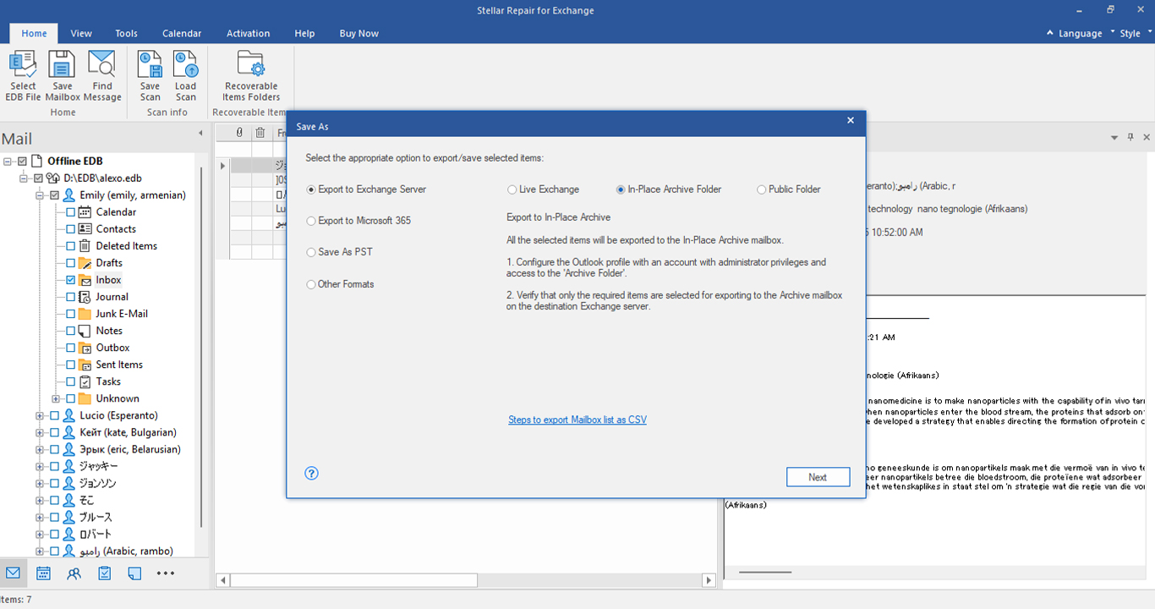
Task: Check the Junk E-Mail folder checkbox
Action: pyautogui.click(x=70, y=314)
